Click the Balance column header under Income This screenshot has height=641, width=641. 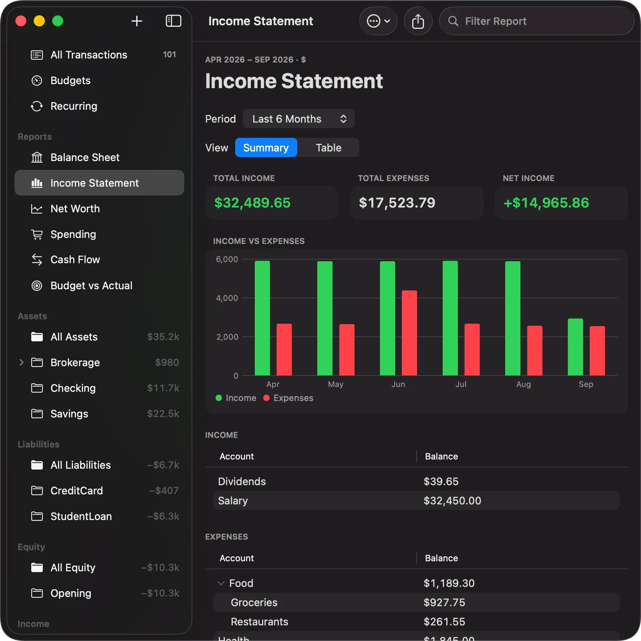pos(441,457)
